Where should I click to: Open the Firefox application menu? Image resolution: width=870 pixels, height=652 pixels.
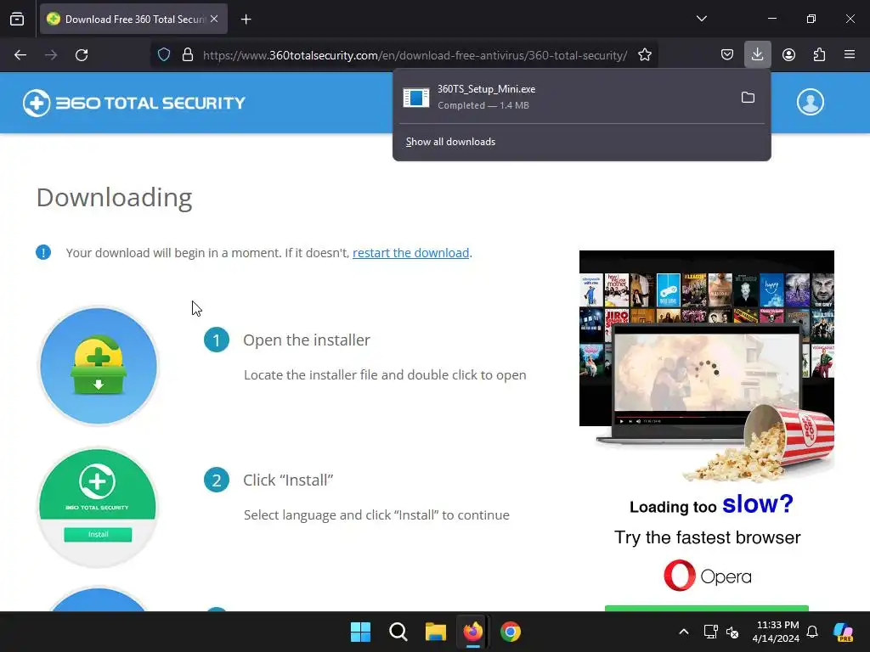(850, 55)
